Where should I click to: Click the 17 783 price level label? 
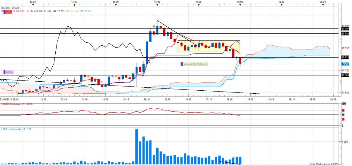(x=345, y=34)
